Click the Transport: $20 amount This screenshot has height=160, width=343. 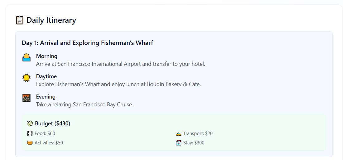coord(198,133)
